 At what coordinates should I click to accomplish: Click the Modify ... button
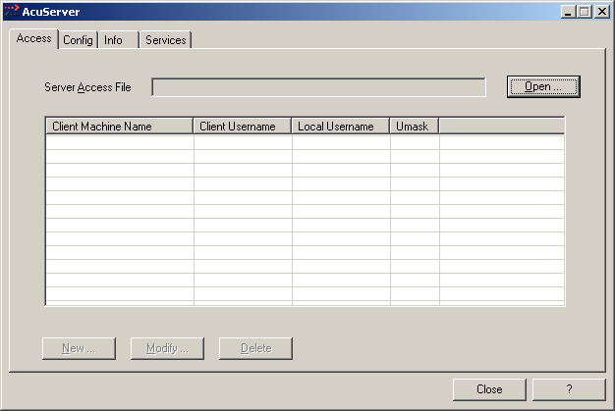pyautogui.click(x=167, y=348)
